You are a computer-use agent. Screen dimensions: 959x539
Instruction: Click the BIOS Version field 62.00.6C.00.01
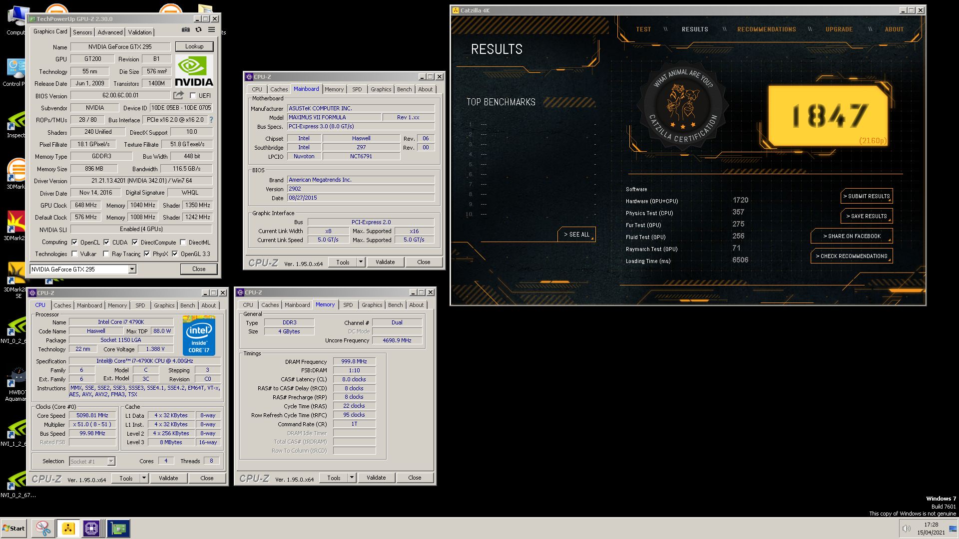point(120,95)
